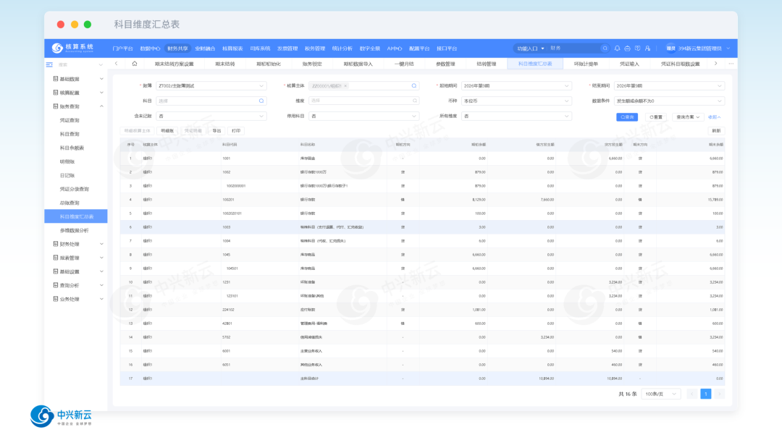Click the help question-mark icon
Viewport: 782px width, 440px height.
tap(637, 48)
